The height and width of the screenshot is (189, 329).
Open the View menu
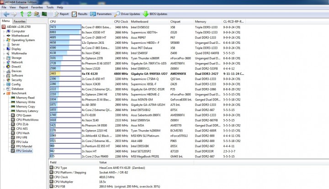click(13, 7)
